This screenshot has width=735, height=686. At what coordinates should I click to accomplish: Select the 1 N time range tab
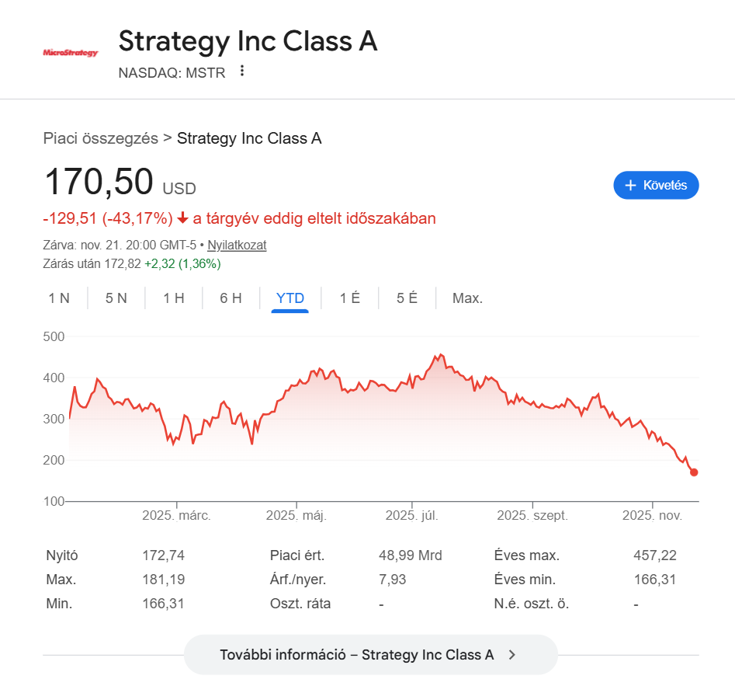coord(59,298)
